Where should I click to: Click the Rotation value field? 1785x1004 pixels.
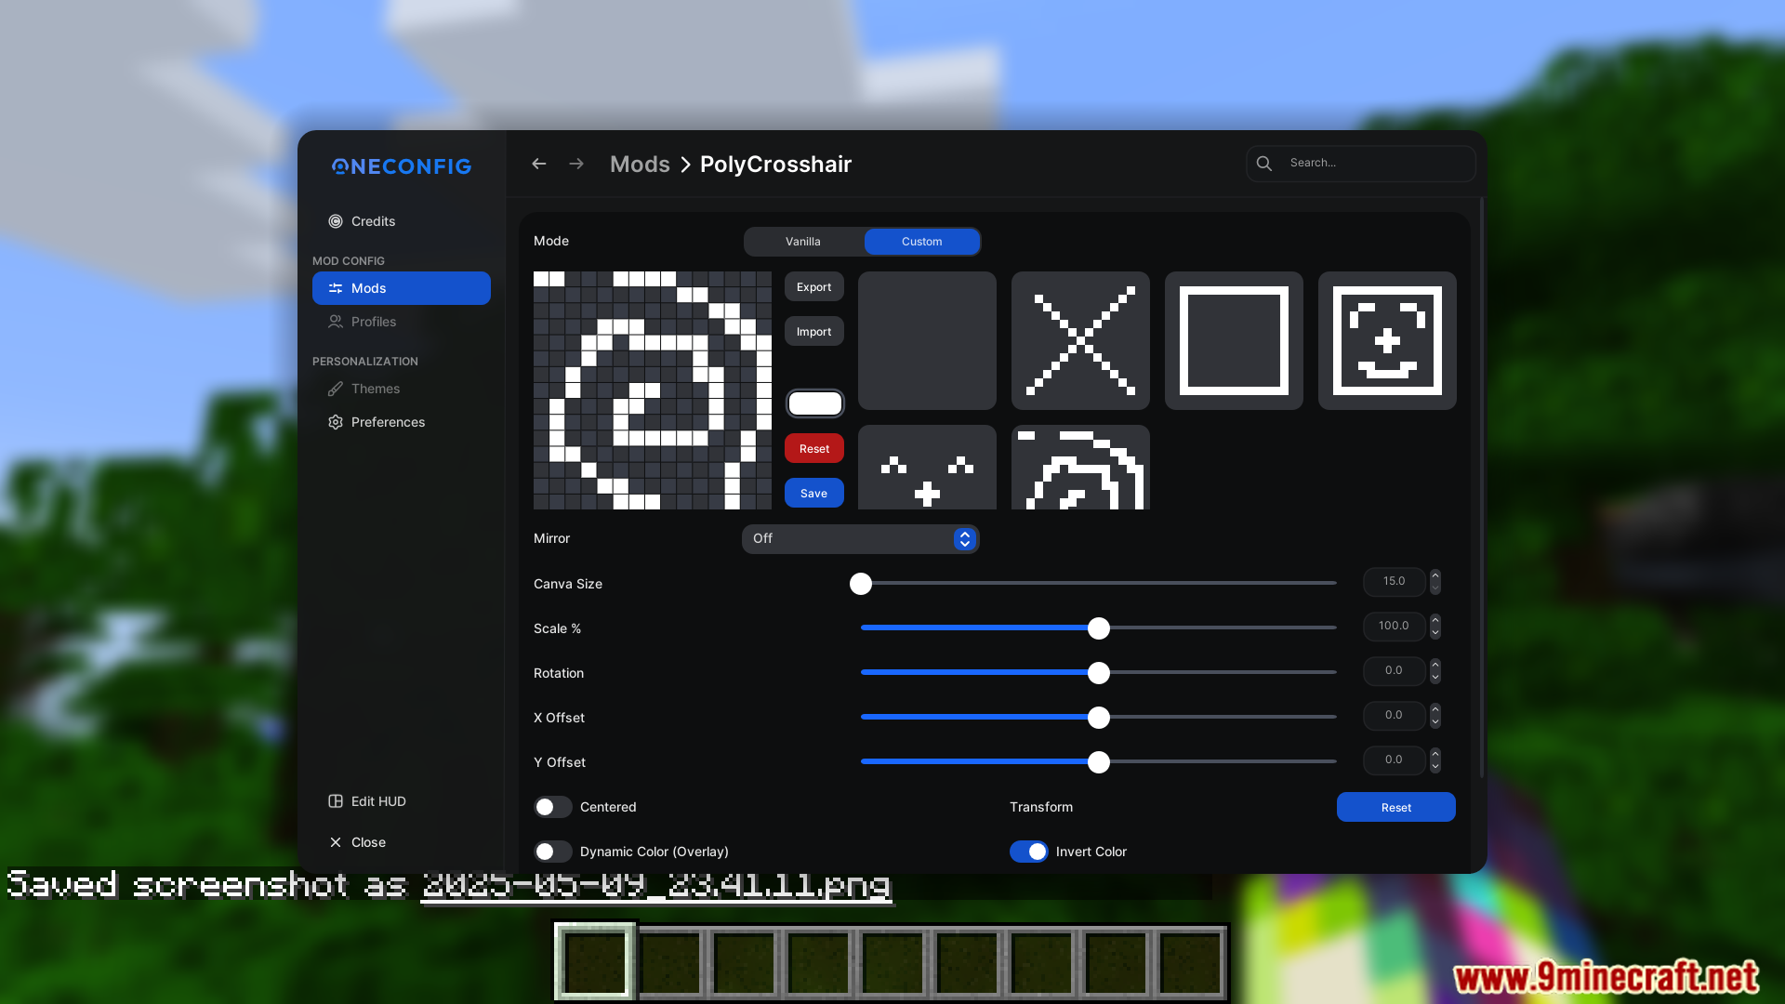1394,671
